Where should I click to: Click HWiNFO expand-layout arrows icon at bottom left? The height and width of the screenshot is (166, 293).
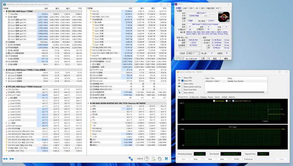click(5, 159)
